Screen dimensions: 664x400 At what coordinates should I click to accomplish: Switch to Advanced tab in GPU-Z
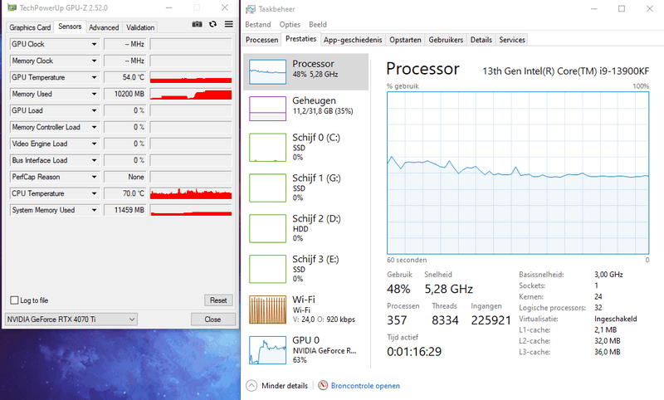104,27
